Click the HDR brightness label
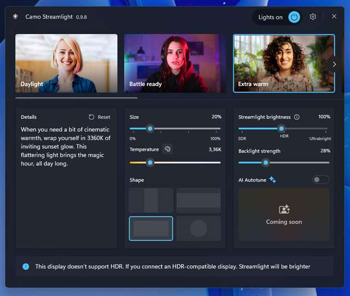 [284, 136]
